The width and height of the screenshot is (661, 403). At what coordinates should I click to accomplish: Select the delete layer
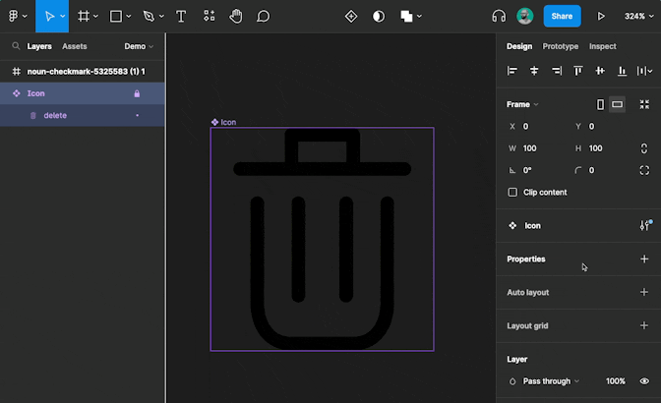[55, 116]
